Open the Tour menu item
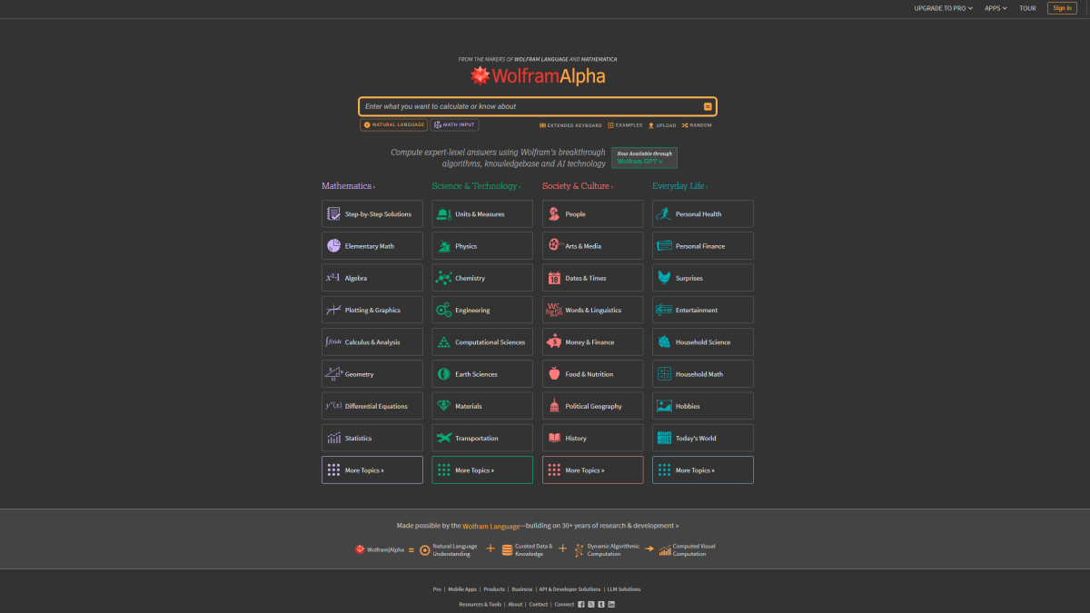The width and height of the screenshot is (1090, 613). [x=1027, y=8]
